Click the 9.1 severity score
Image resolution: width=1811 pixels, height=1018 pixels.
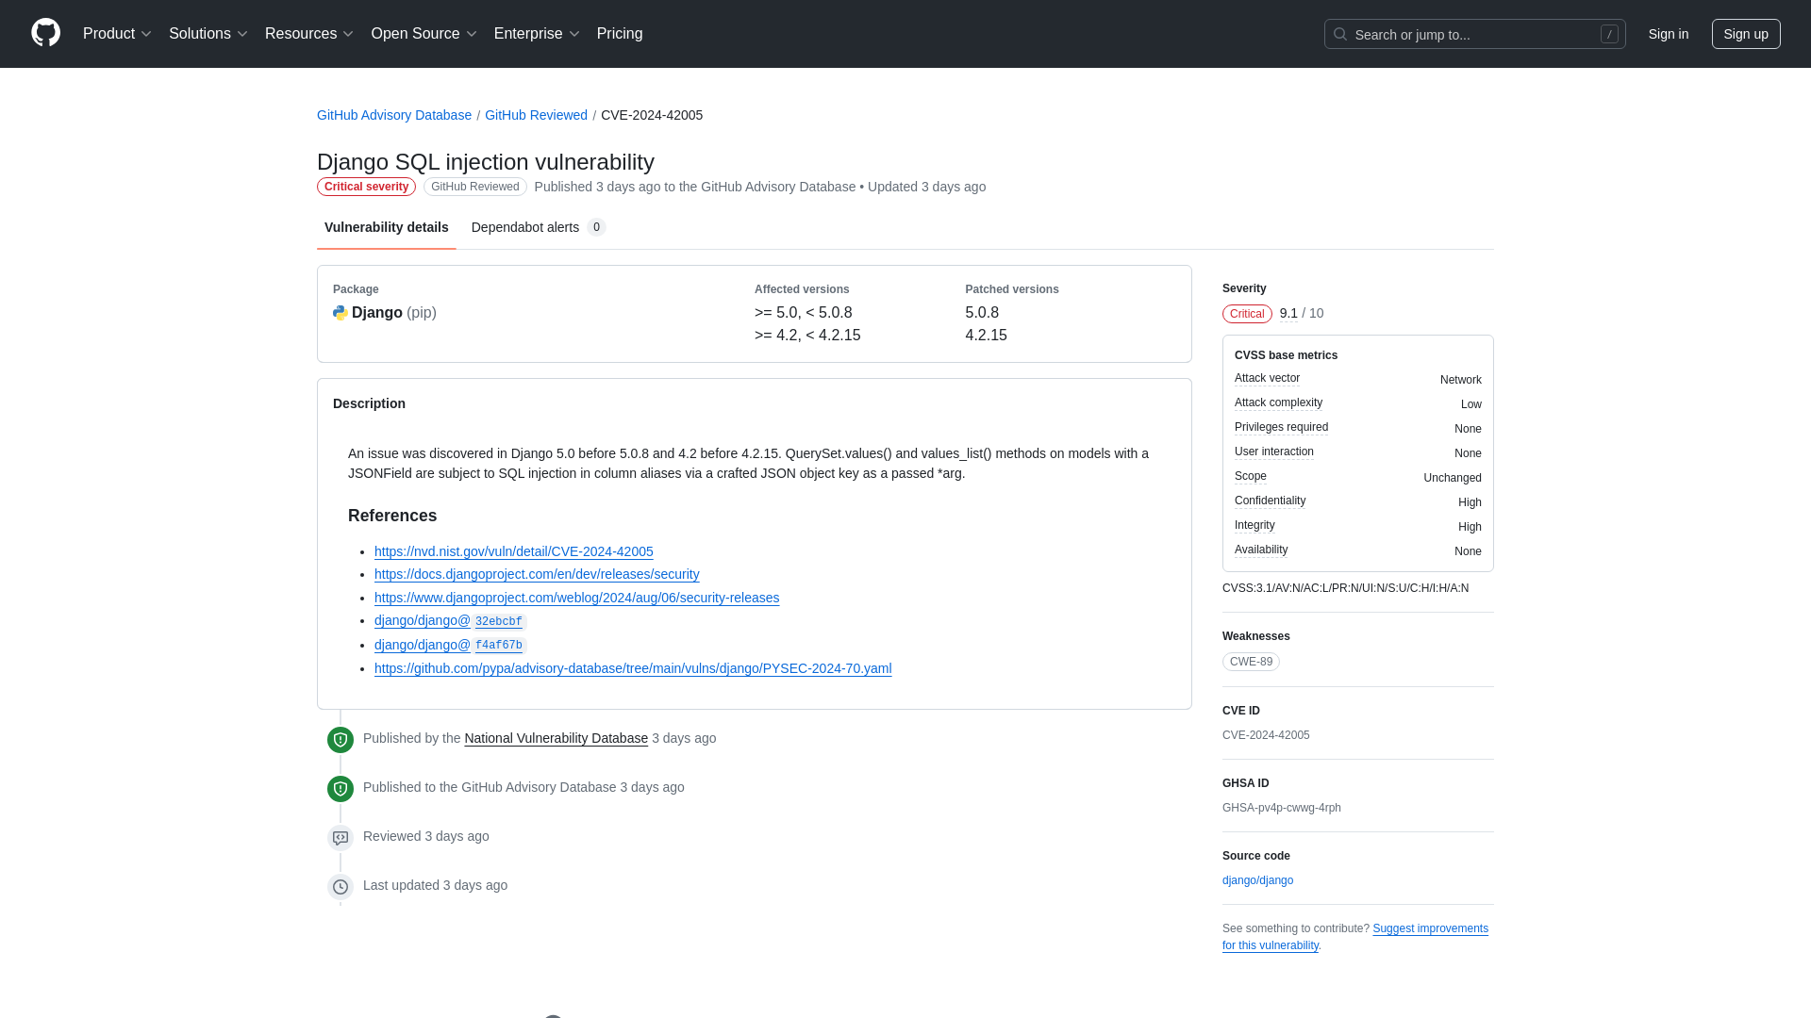[x=1288, y=313]
